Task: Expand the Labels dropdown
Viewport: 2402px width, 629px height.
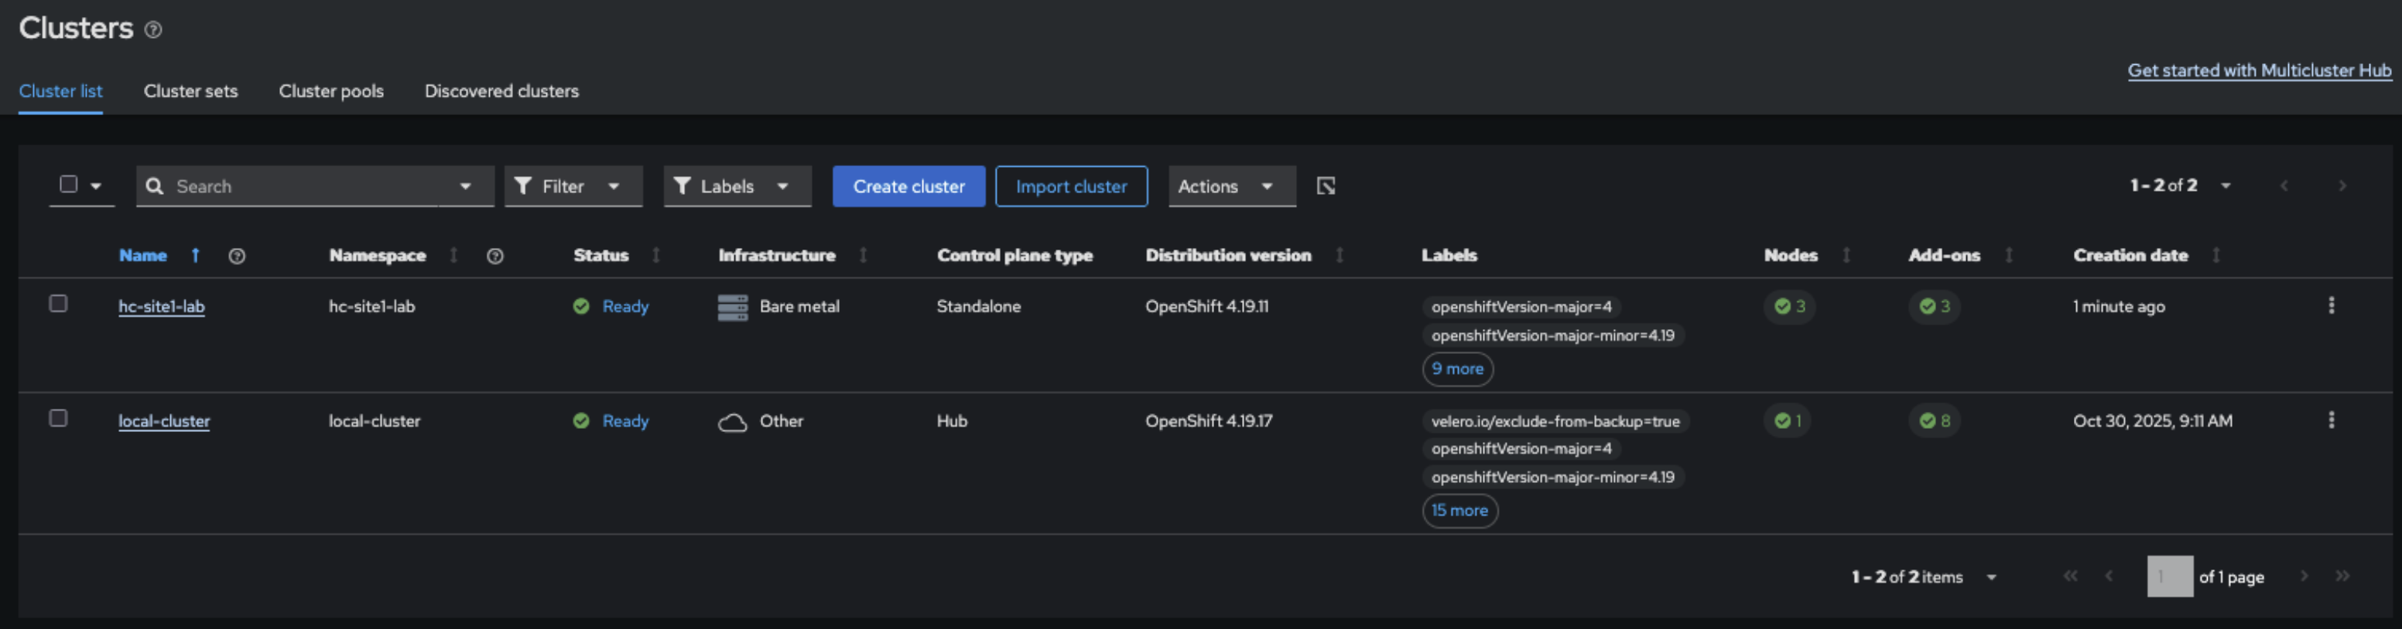Action: (x=737, y=186)
